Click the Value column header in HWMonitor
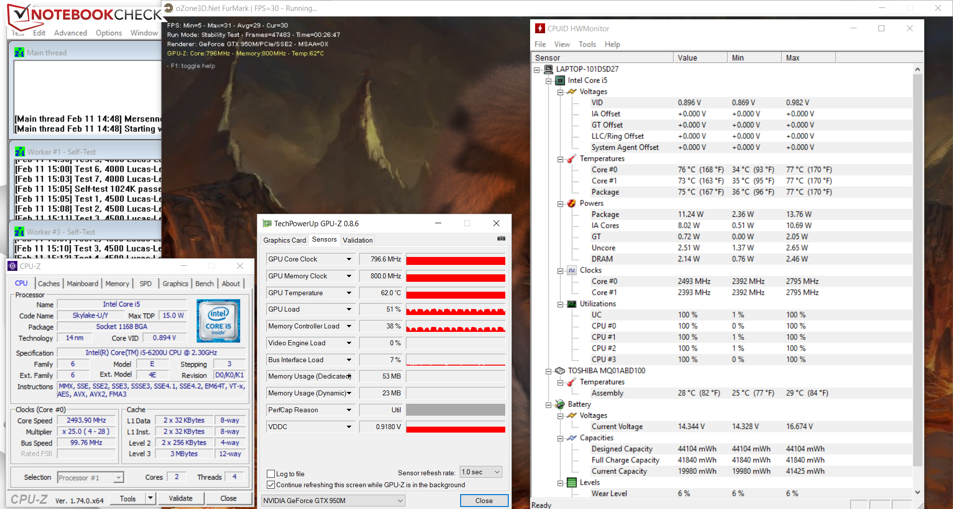 pyautogui.click(x=700, y=58)
